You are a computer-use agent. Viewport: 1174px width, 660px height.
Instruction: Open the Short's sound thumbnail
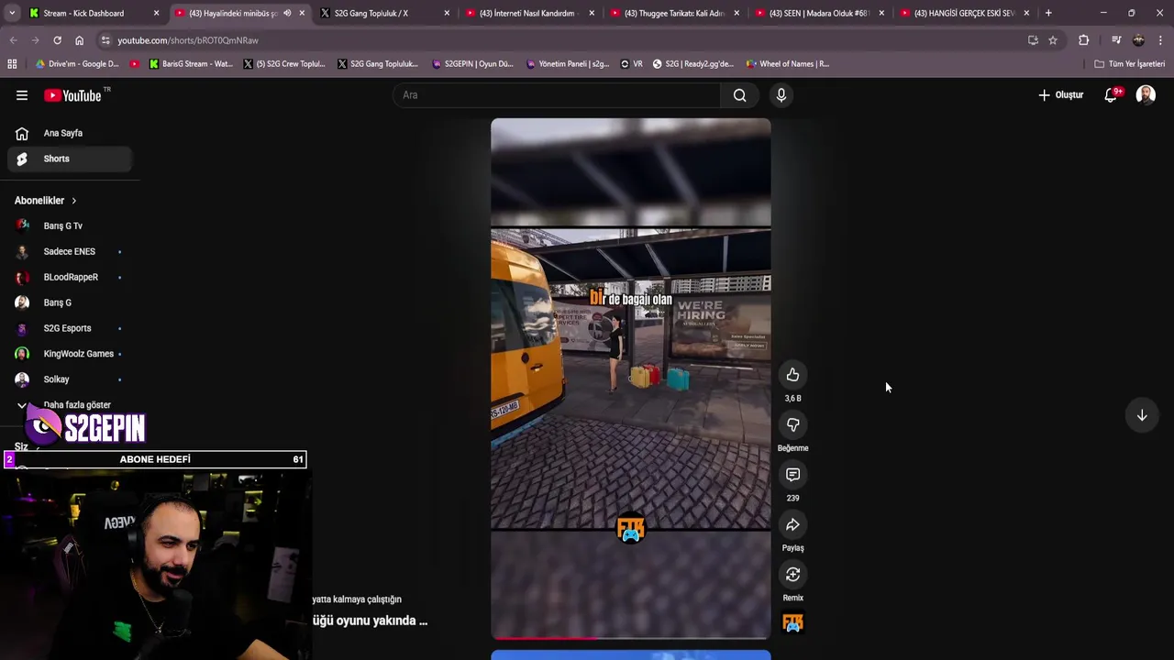click(792, 623)
